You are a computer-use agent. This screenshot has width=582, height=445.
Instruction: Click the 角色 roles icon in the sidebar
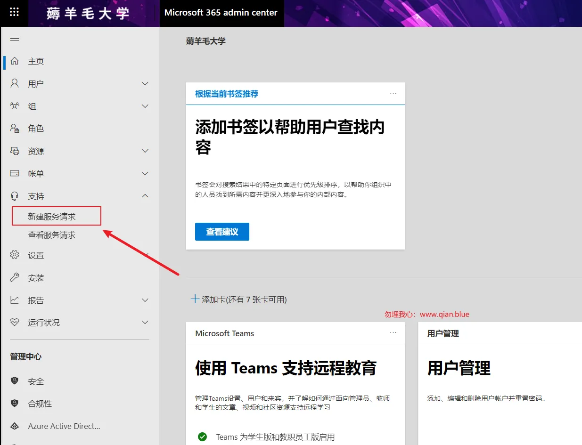tap(15, 128)
